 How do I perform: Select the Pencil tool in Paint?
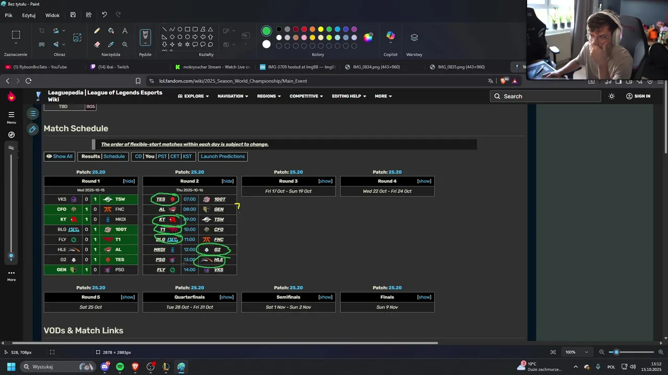(97, 31)
